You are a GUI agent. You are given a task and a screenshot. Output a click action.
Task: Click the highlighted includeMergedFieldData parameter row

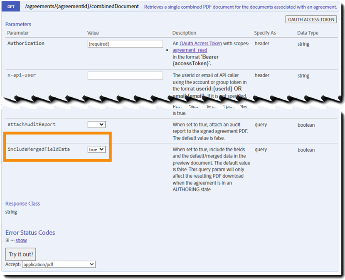[x=57, y=149]
